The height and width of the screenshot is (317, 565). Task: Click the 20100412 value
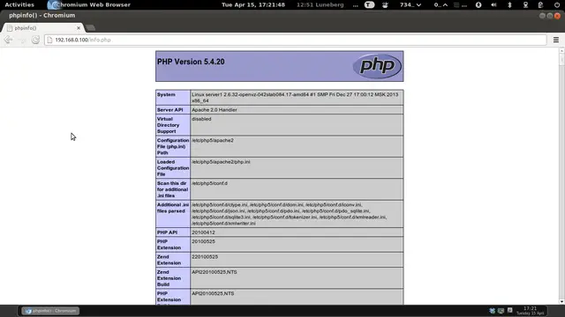(x=203, y=232)
